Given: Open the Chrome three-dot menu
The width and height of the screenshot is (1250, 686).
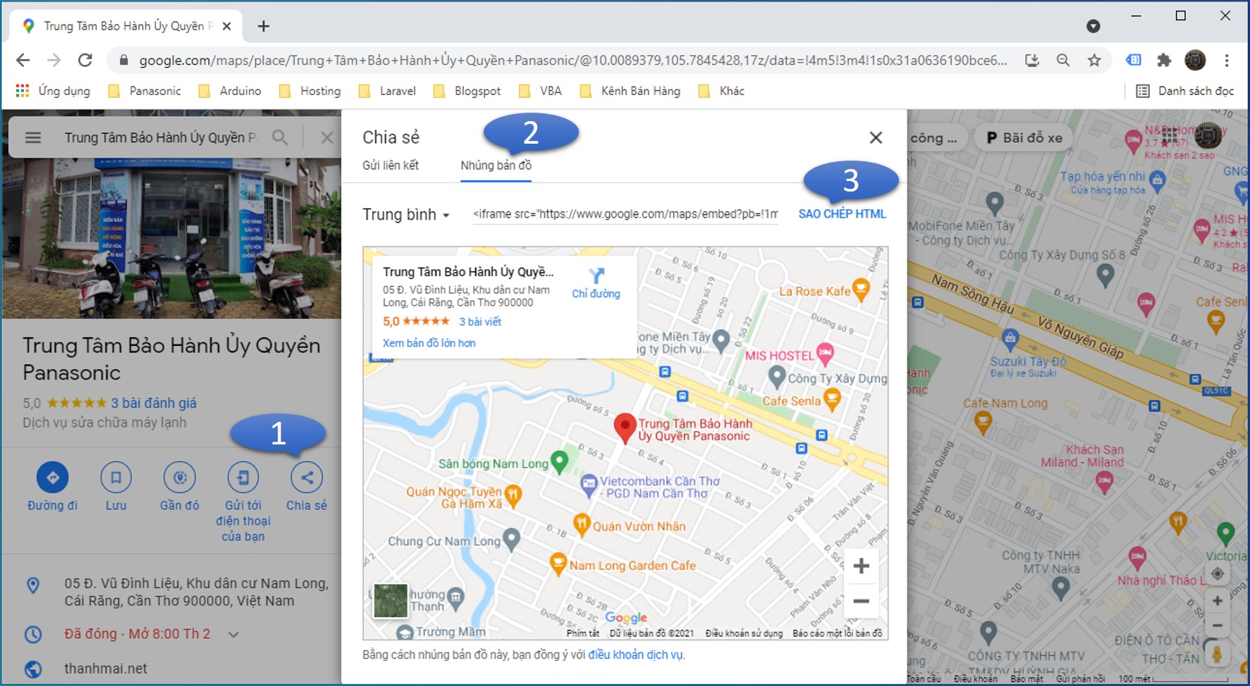Looking at the screenshot, I should tap(1227, 61).
